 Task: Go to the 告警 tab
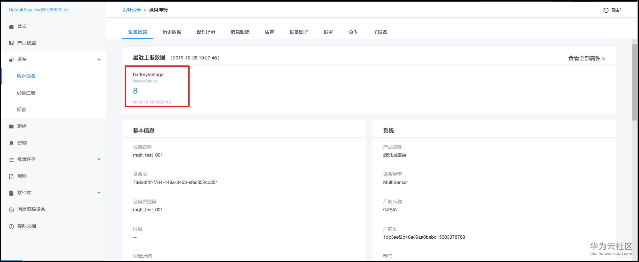(x=270, y=32)
